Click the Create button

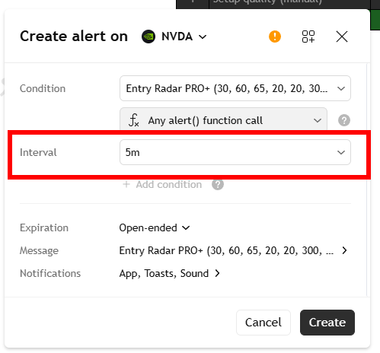coord(327,323)
